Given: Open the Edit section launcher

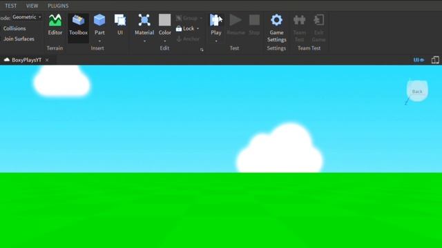Looking at the screenshot, I should coord(202,50).
